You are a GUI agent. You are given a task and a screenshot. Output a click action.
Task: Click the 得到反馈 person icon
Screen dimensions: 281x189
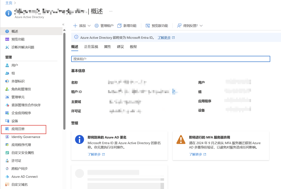point(179,26)
